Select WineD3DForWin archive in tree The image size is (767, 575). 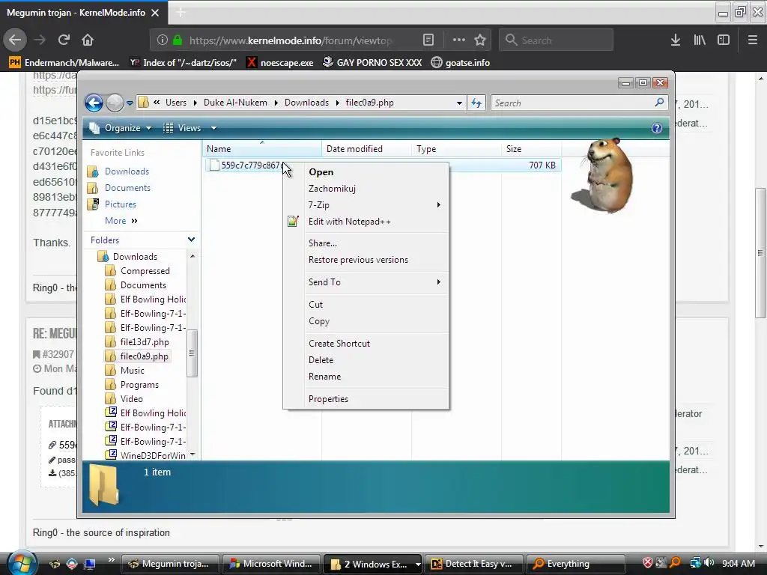tap(153, 456)
